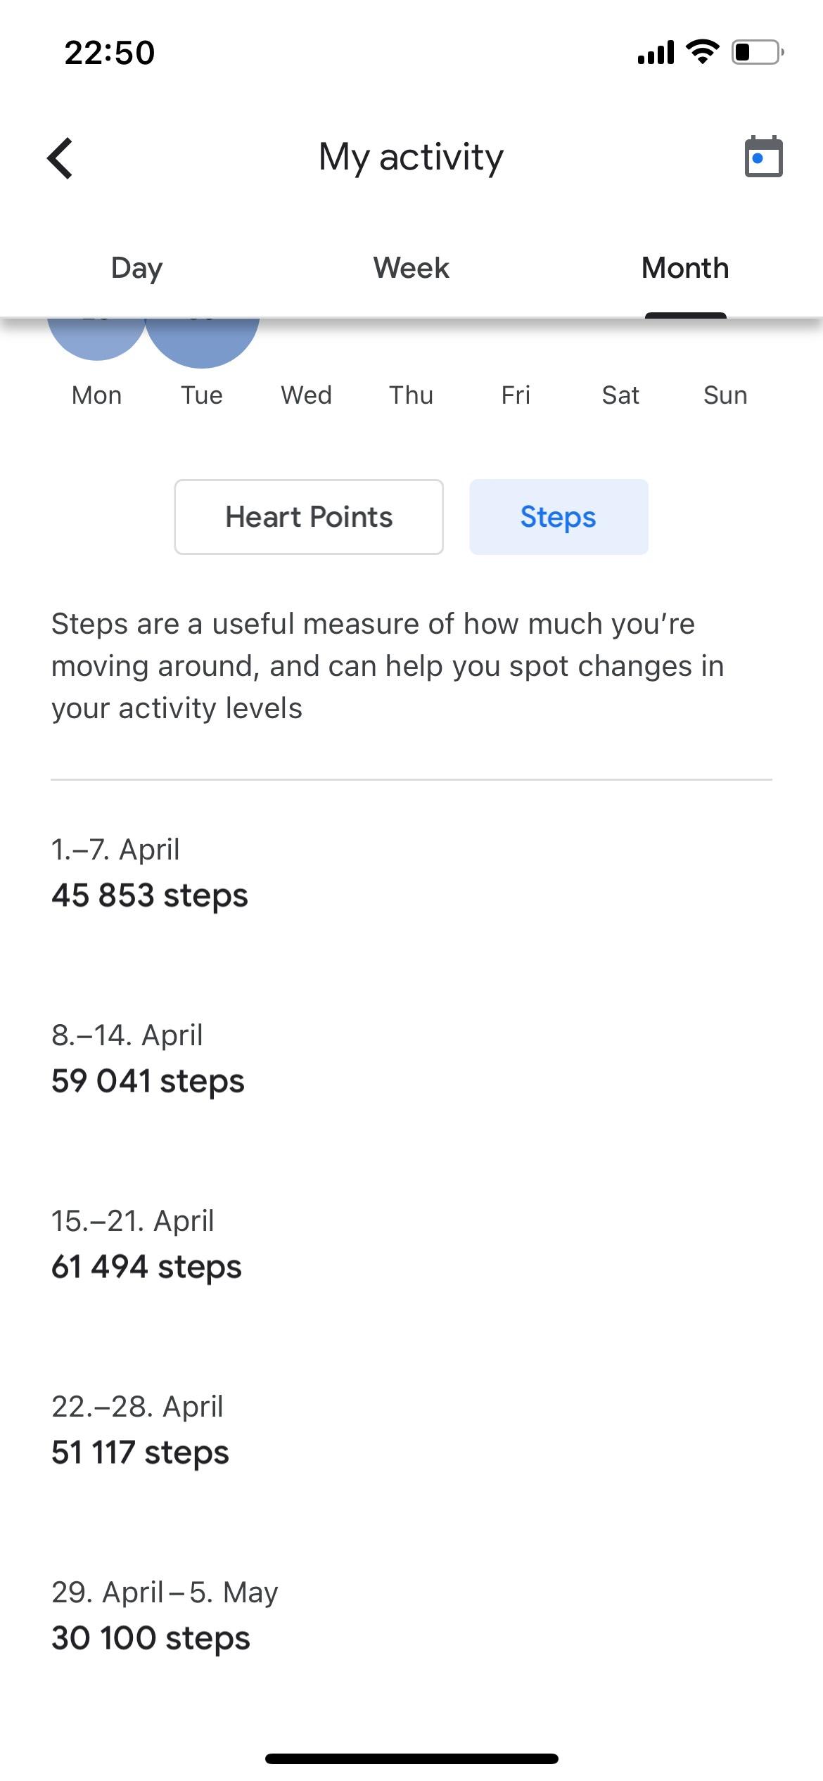This screenshot has height=1781, width=823.
Task: Switch to the Week tab
Action: coord(411,268)
